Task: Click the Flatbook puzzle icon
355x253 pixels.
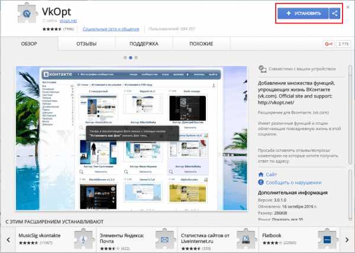Action: click(327, 239)
